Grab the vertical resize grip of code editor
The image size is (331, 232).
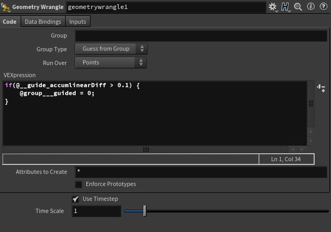(311, 103)
